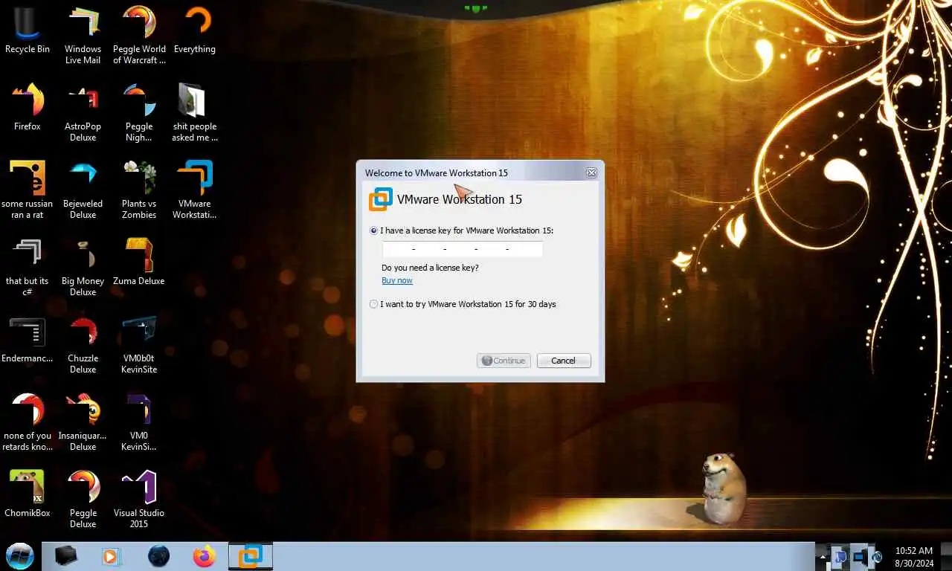The height and width of the screenshot is (571, 952).
Task: Follow the 'Buy now' link
Action: pyautogui.click(x=397, y=280)
